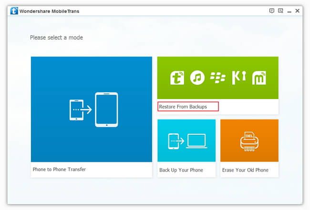
Task: Click the Erase Your Old Phone label
Action: [x=245, y=170]
